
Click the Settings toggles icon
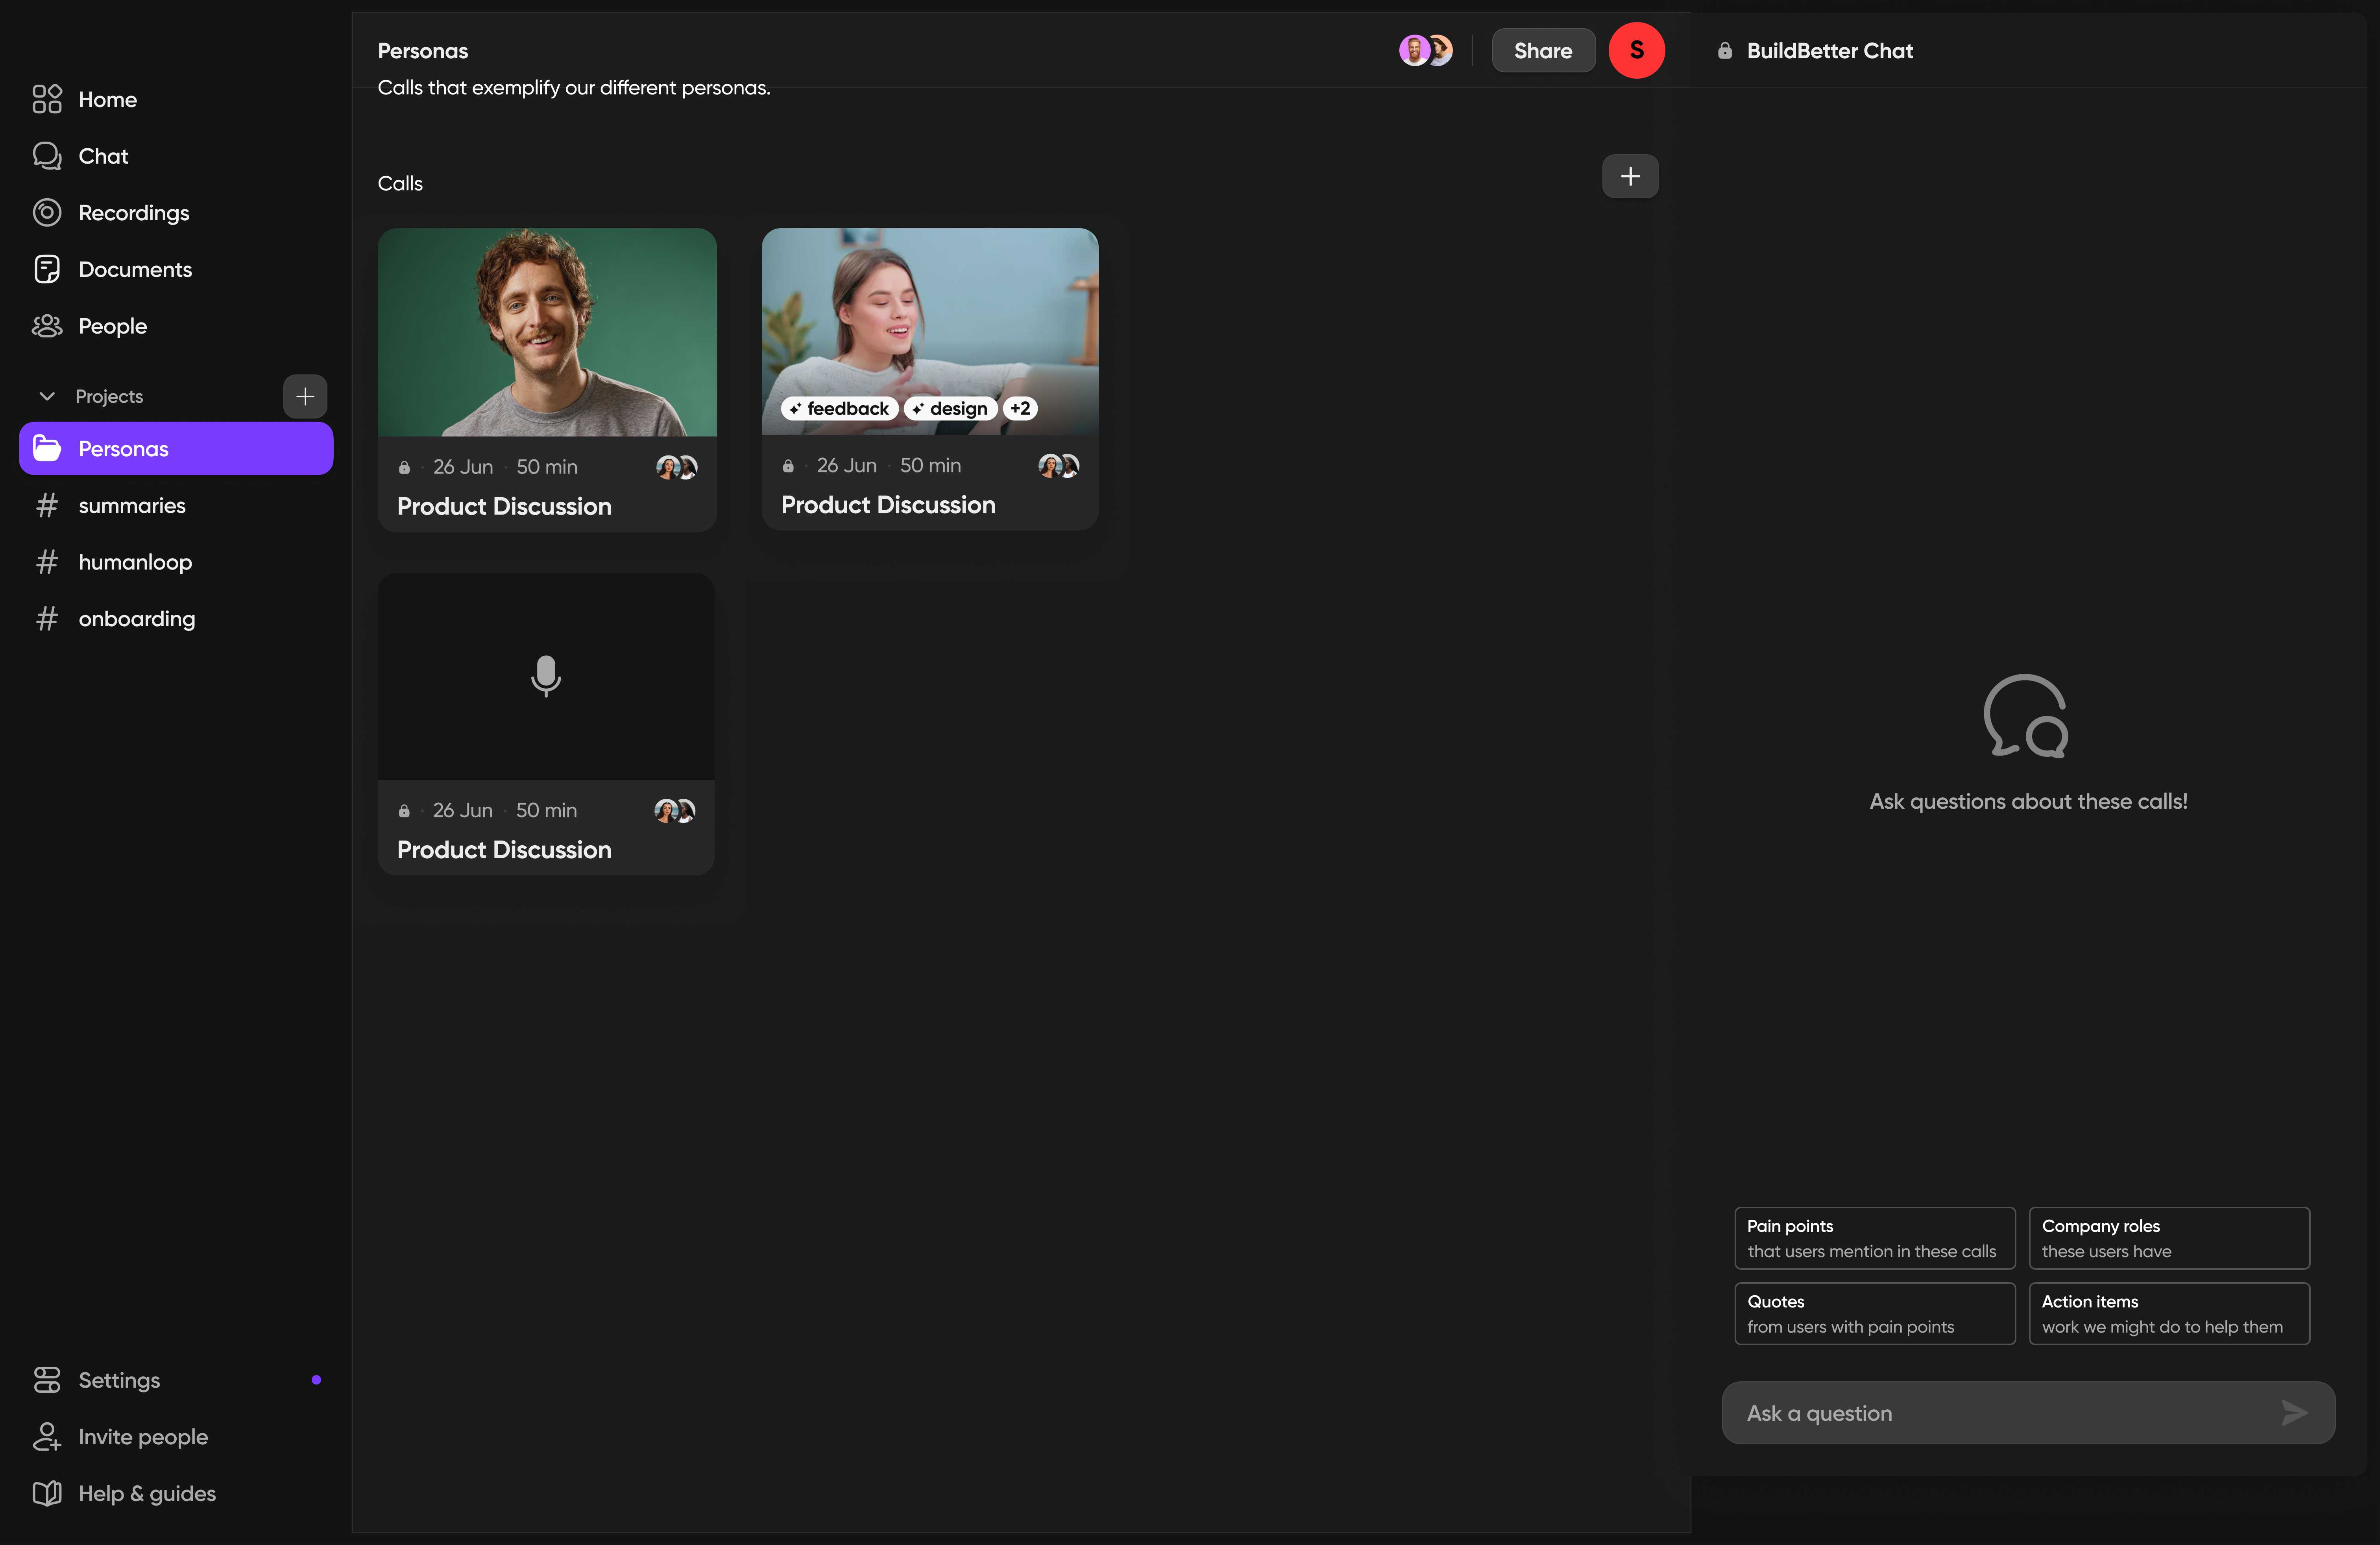pyautogui.click(x=47, y=1380)
